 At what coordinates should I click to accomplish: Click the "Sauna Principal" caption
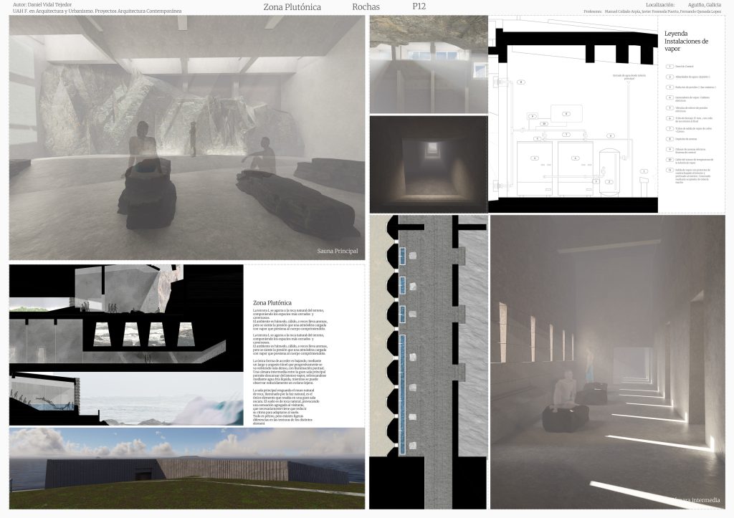tap(337, 251)
